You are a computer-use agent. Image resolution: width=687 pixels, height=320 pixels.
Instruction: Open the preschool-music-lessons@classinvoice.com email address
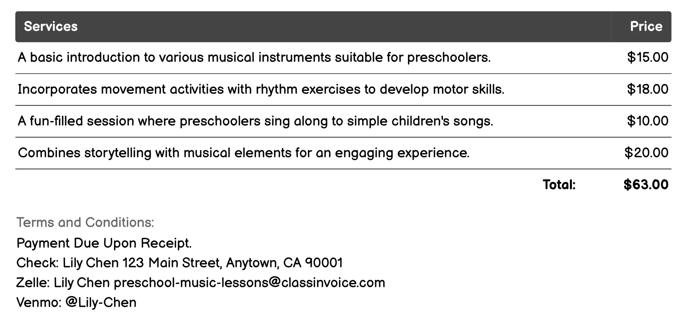[249, 283]
